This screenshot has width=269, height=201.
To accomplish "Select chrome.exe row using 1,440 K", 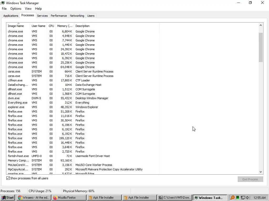I will (83, 45).
